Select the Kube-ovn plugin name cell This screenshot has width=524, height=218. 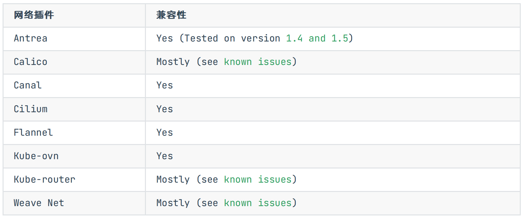tap(36, 156)
